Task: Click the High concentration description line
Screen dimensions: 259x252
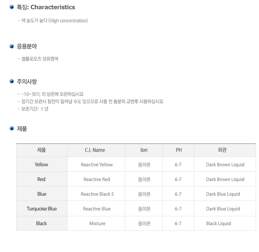Action: coord(53,21)
